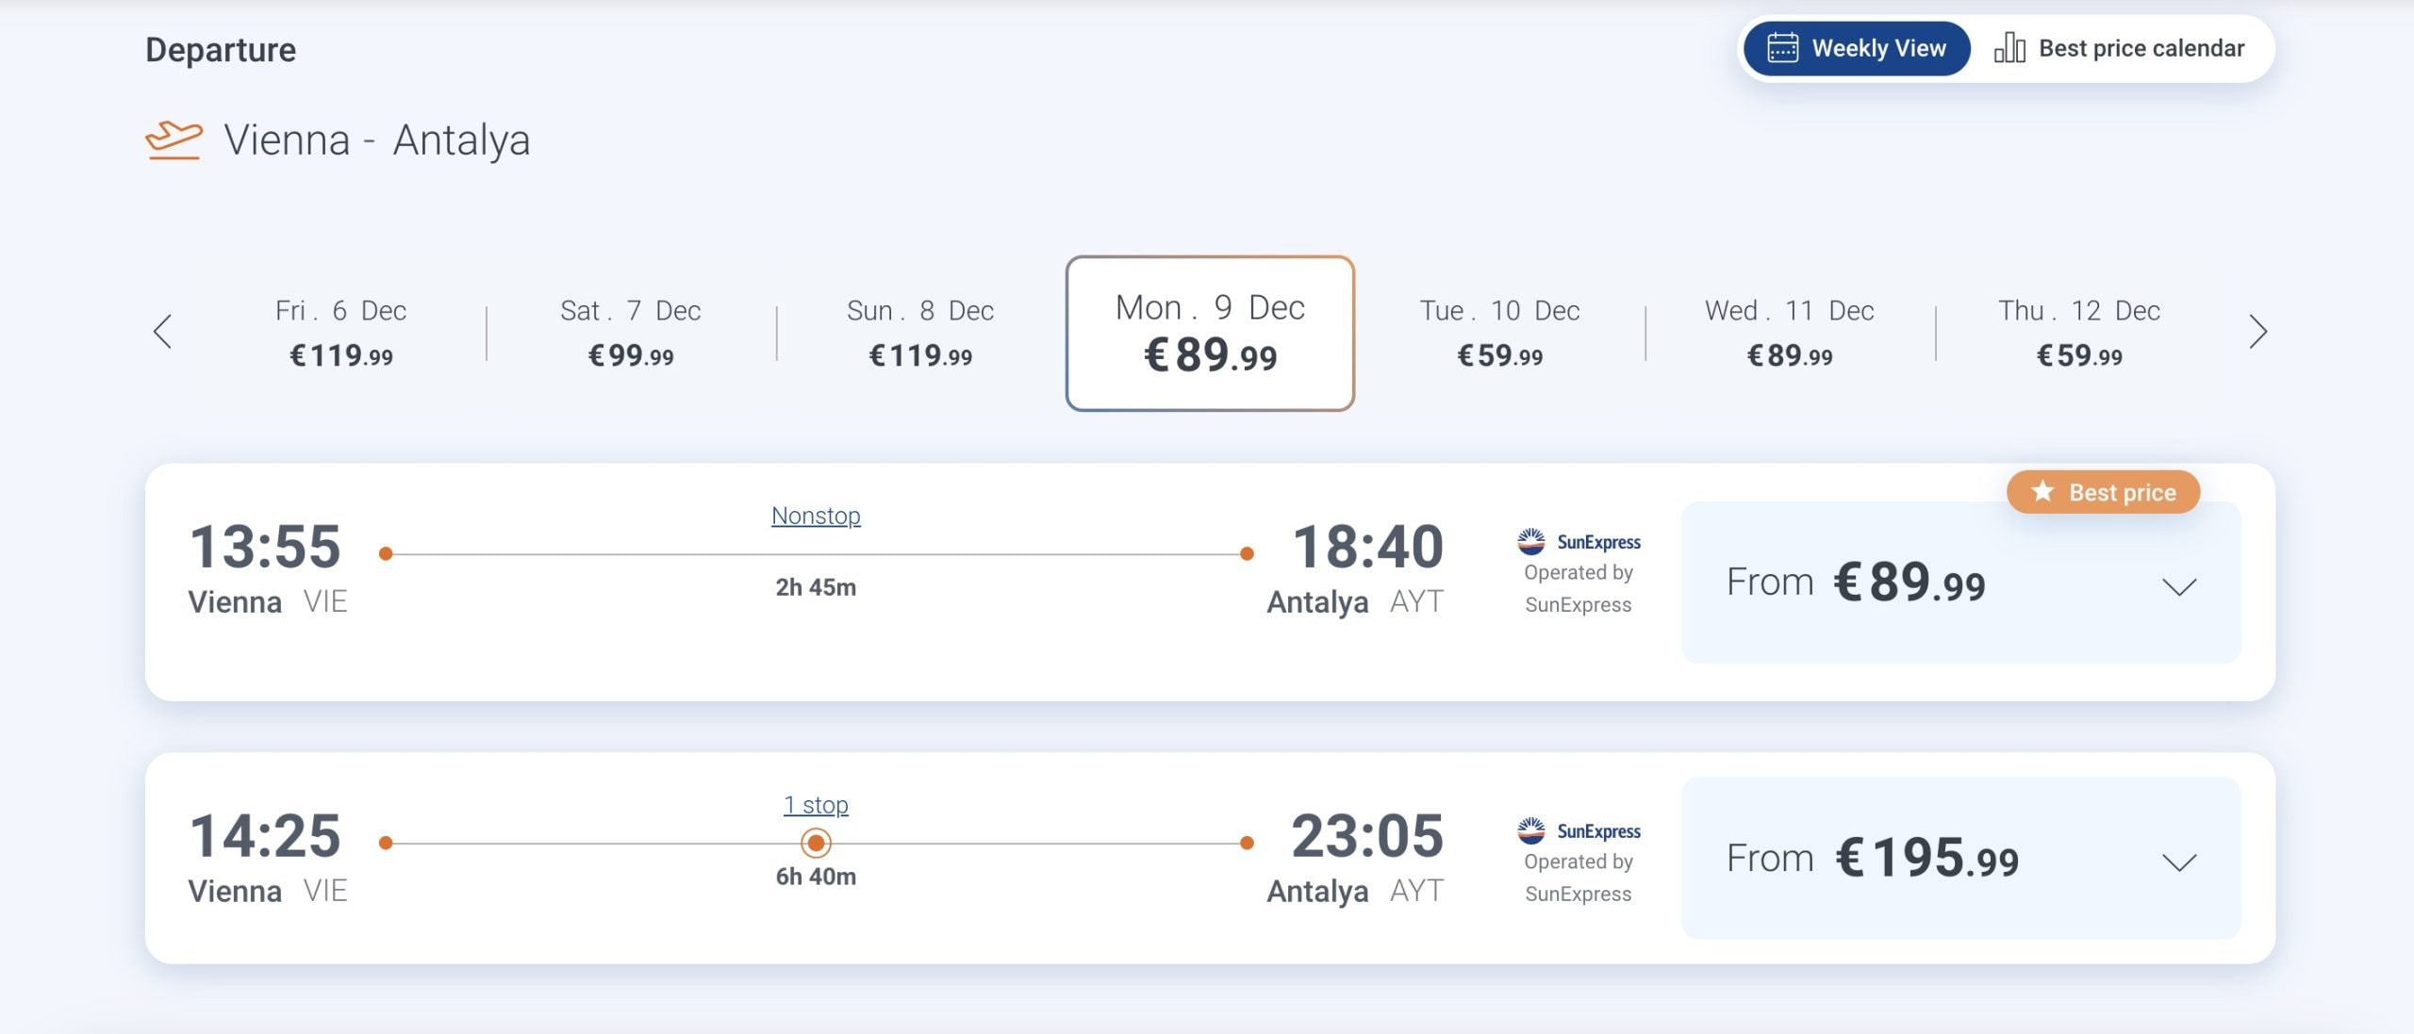2414x1034 pixels.
Task: Switch to Best price calendar view
Action: click(2120, 48)
